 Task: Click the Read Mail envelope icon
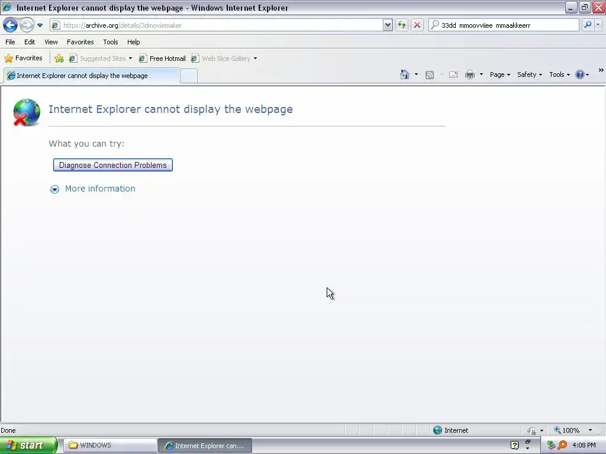click(x=453, y=74)
